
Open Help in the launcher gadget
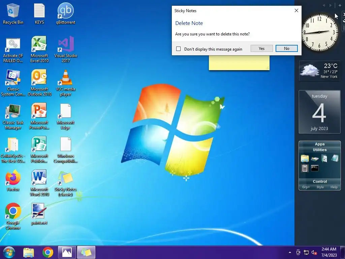334,187
